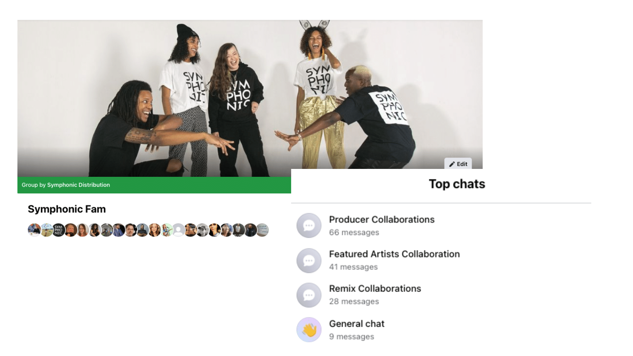Open the General chat title
This screenshot has width=633, height=356.
[356, 324]
